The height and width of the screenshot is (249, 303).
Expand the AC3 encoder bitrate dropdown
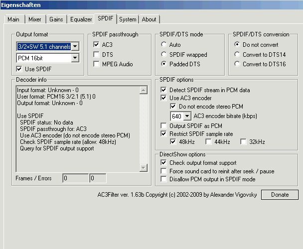[x=187, y=116]
